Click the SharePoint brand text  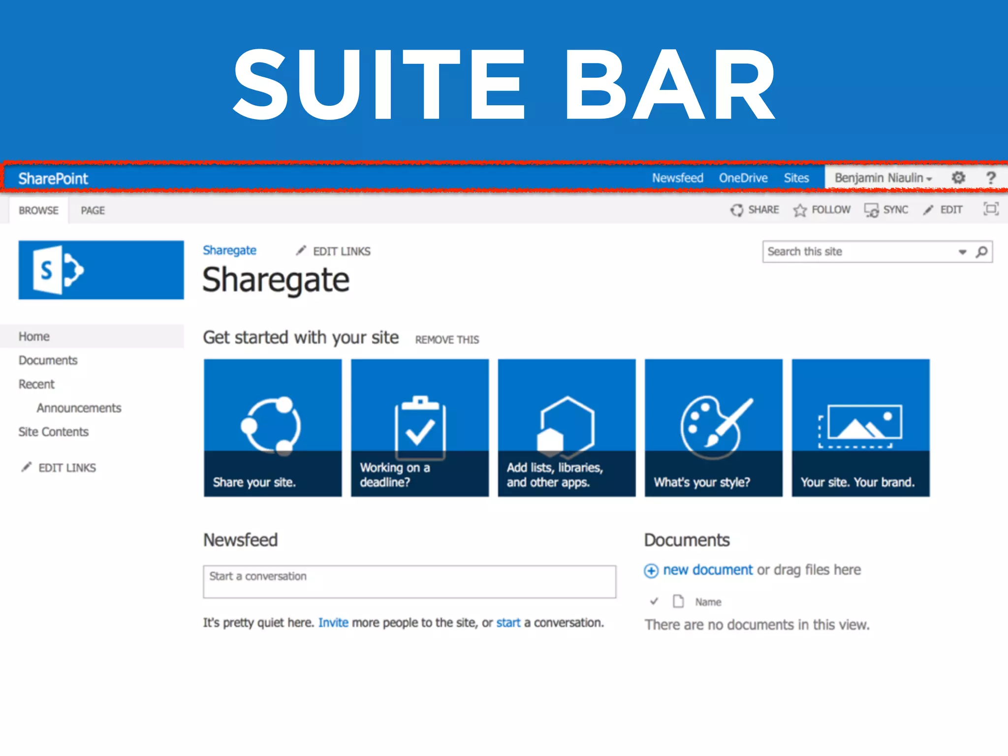pos(53,178)
